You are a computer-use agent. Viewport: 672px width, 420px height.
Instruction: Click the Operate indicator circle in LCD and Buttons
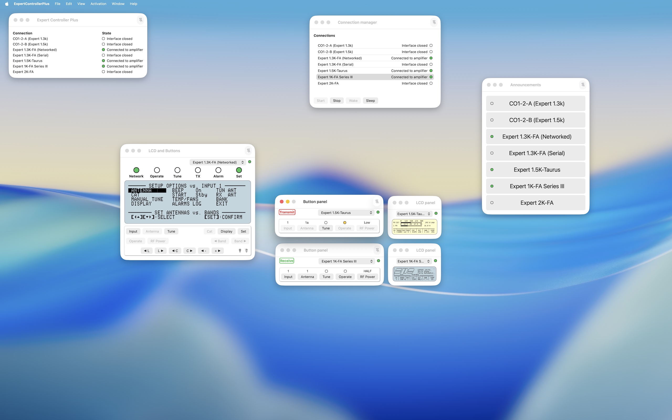[157, 170]
